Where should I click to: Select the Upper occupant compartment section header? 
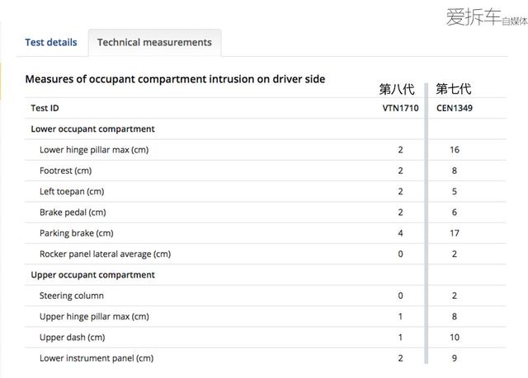point(92,275)
